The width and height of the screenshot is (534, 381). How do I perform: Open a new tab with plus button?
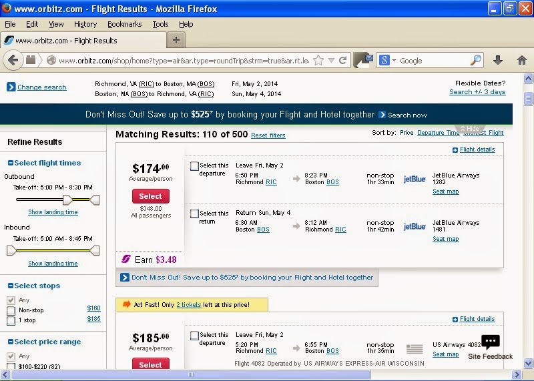point(176,40)
